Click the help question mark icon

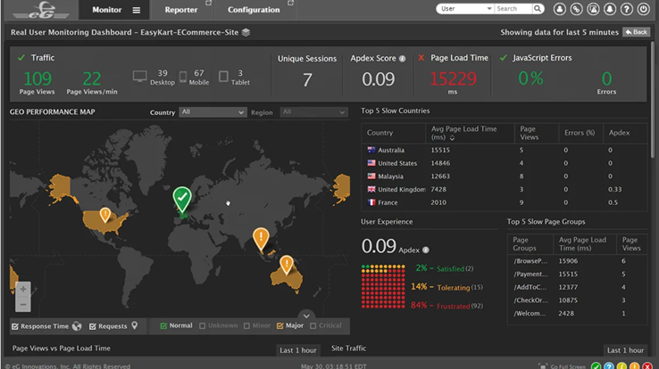click(x=628, y=9)
